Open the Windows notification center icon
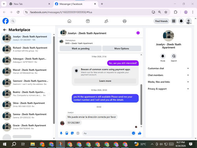Image resolution: width=197 pixels, height=148 pixels. pos(191,144)
